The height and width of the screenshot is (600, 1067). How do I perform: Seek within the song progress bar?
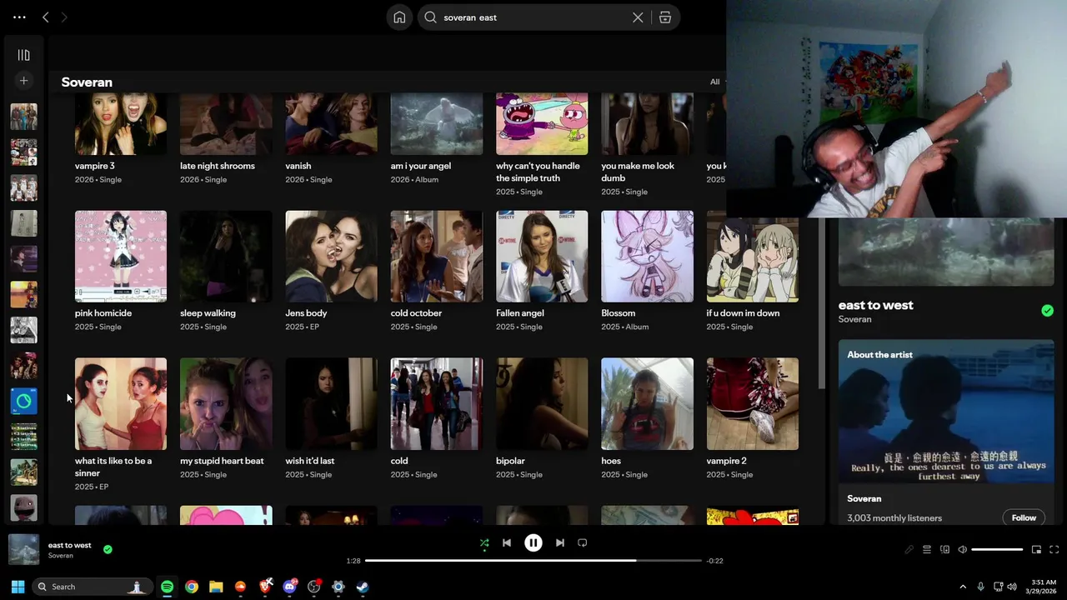click(533, 561)
